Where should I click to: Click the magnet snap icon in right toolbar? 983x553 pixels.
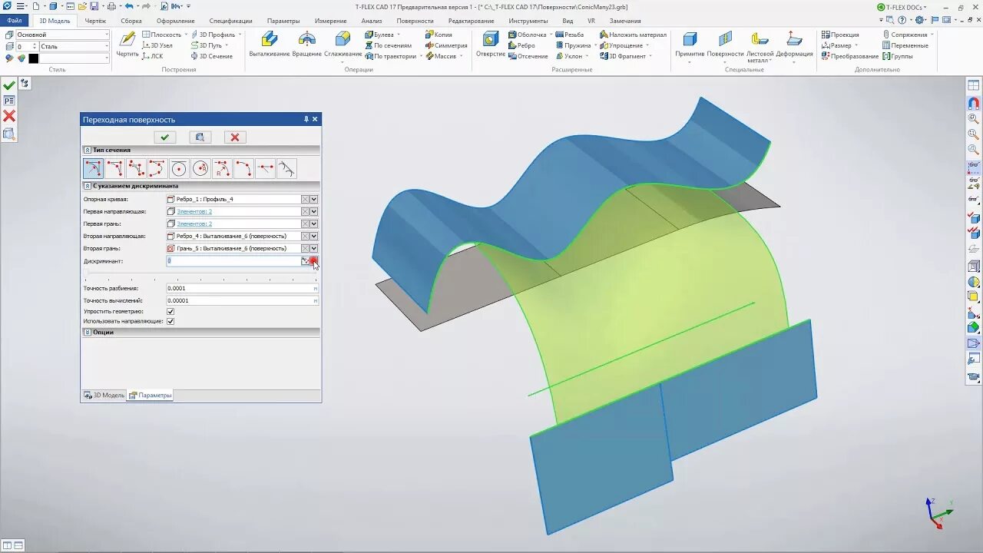973,103
